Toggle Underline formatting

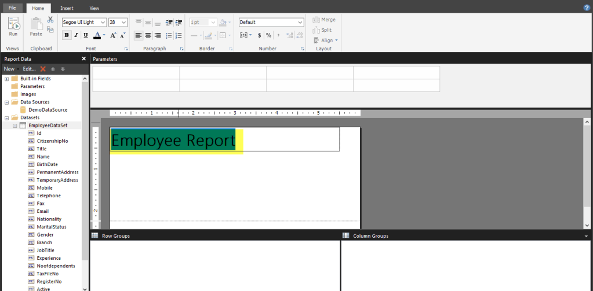[x=86, y=35]
